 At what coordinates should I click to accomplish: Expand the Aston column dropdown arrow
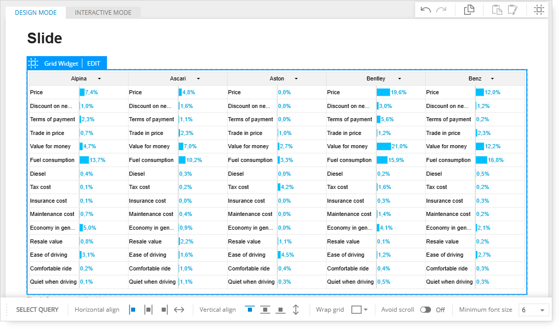(296, 79)
